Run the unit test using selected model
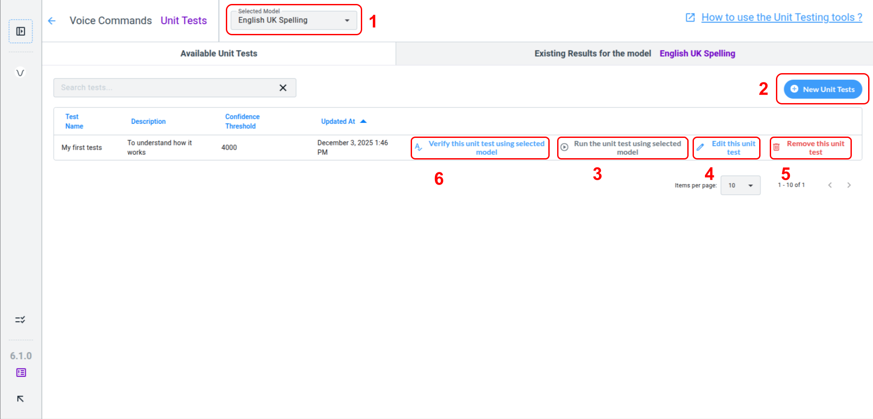 pyautogui.click(x=622, y=148)
